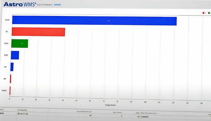Viewport: 211px width, 121px height.
Task: Select the green PLOCK bar
Action: pyautogui.click(x=20, y=43)
